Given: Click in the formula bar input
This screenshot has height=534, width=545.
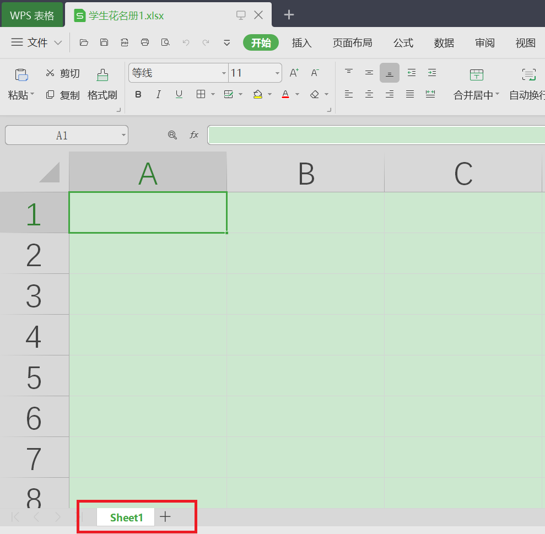Looking at the screenshot, I should pyautogui.click(x=376, y=135).
